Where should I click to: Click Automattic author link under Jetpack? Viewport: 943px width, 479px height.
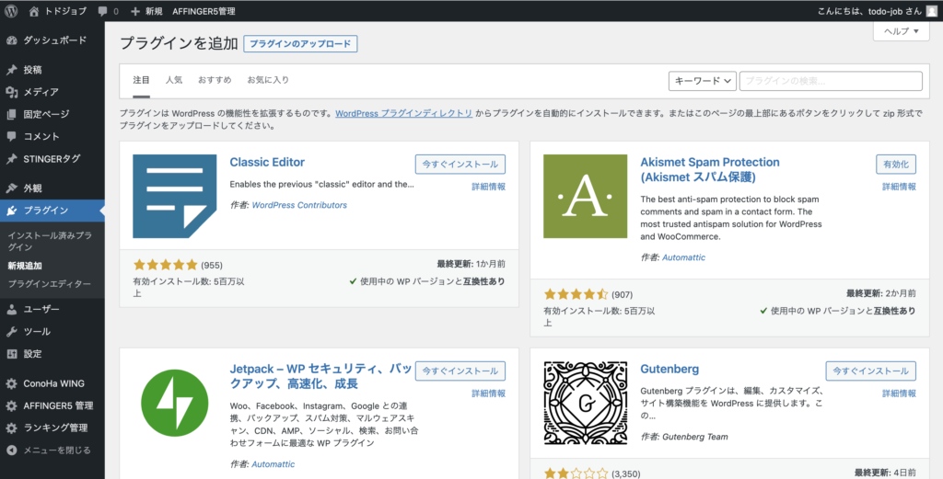[x=273, y=464]
